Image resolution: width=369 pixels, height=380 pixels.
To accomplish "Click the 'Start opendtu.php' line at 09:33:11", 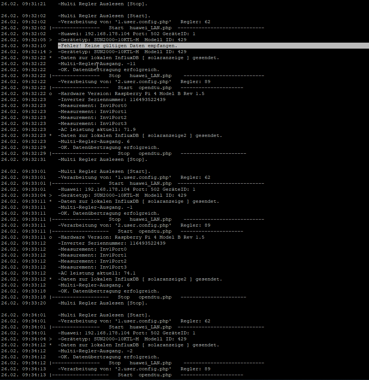I will [x=145, y=231].
